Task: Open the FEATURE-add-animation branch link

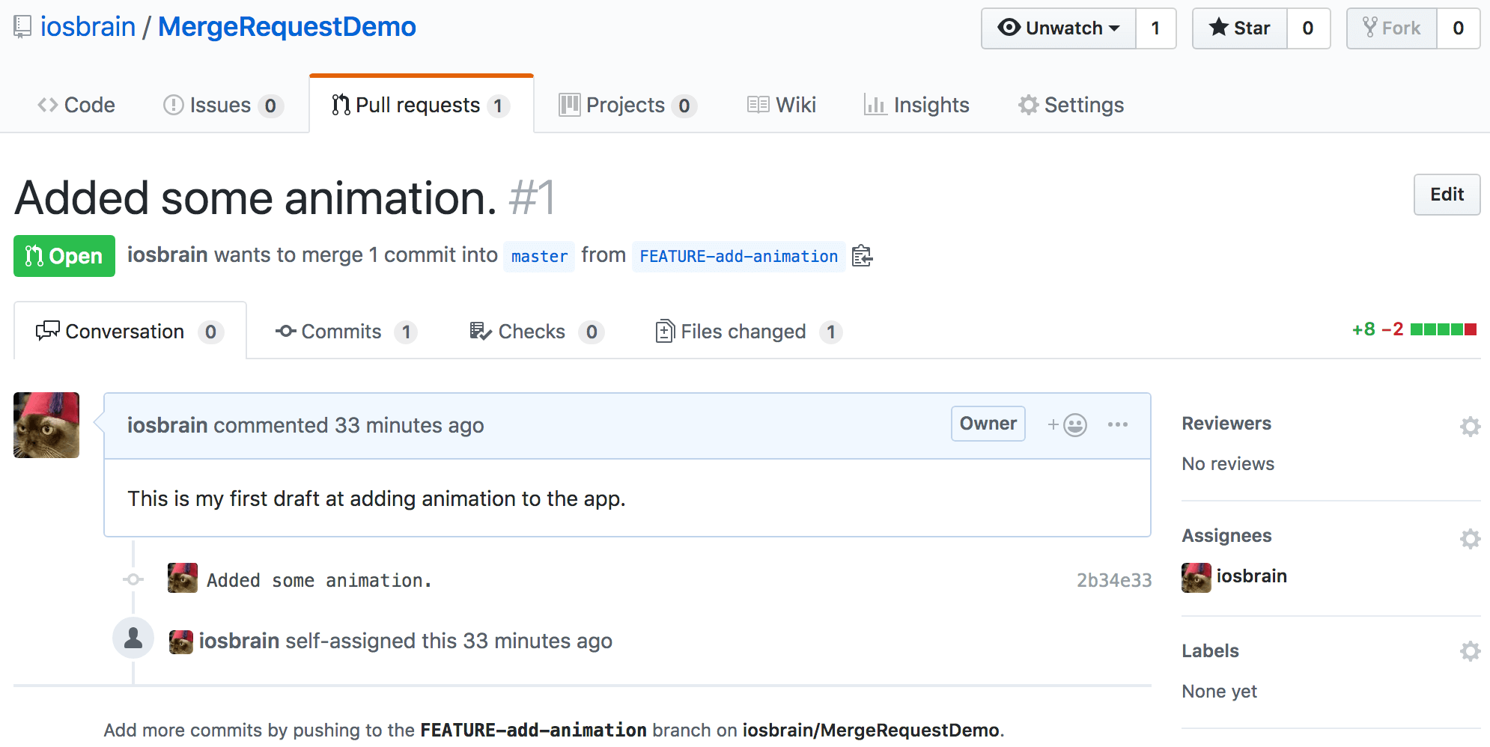Action: pyautogui.click(x=738, y=256)
